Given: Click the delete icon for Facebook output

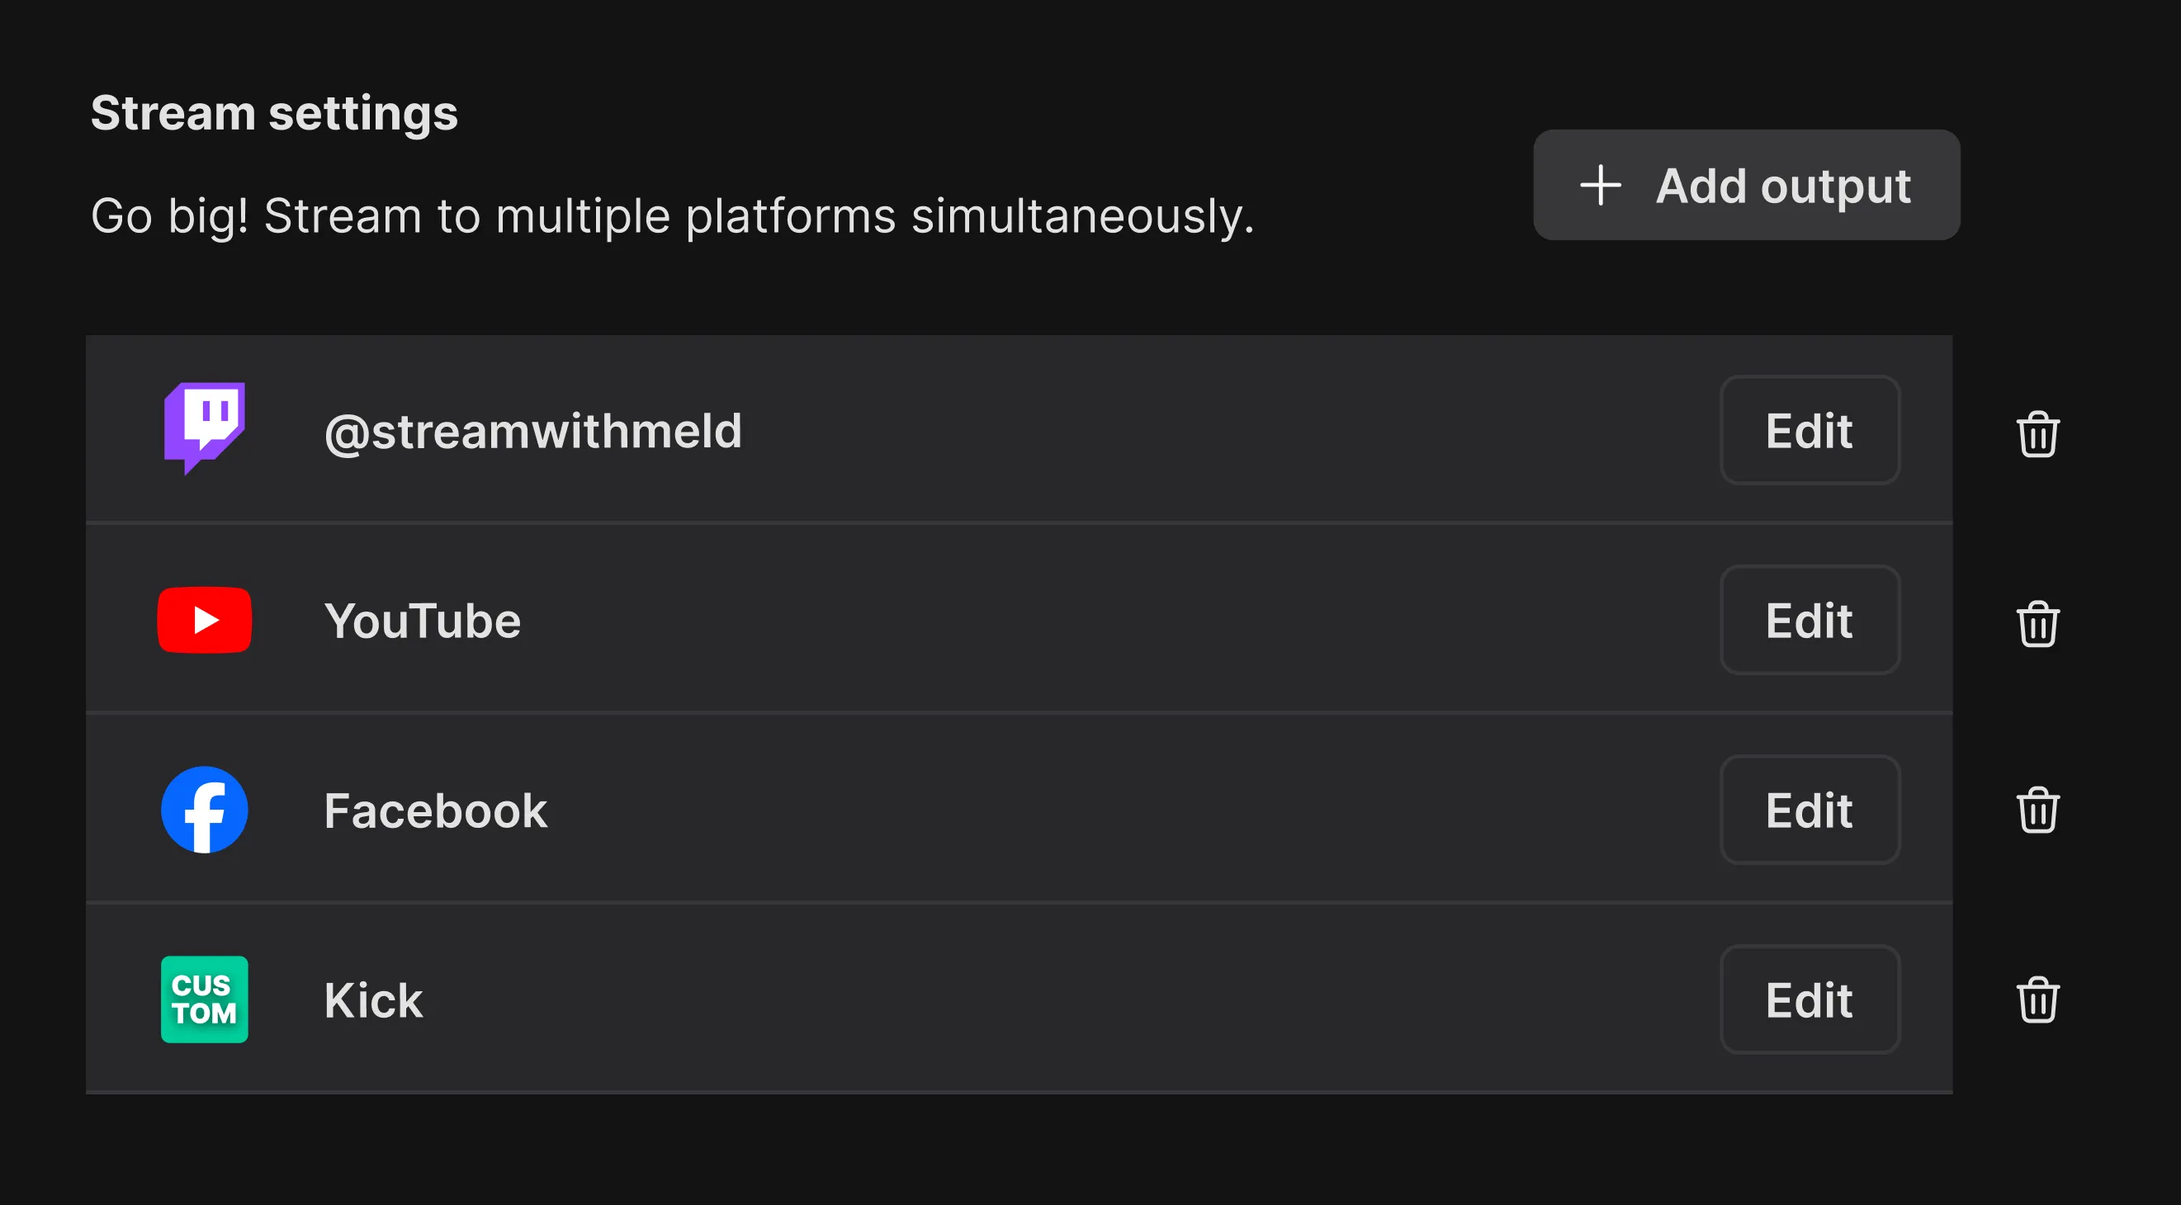Looking at the screenshot, I should click(x=2037, y=809).
